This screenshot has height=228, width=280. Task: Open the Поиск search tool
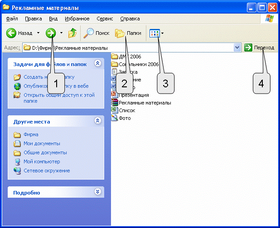pos(97,33)
